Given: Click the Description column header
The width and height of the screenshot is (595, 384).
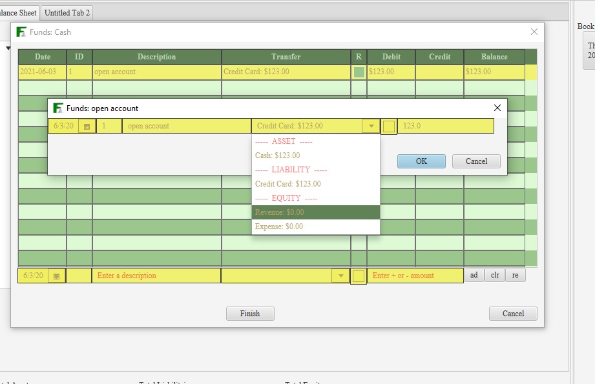Looking at the screenshot, I should click(x=157, y=57).
